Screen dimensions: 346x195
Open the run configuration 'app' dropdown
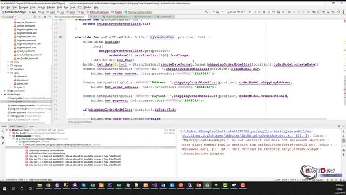click(217, 12)
